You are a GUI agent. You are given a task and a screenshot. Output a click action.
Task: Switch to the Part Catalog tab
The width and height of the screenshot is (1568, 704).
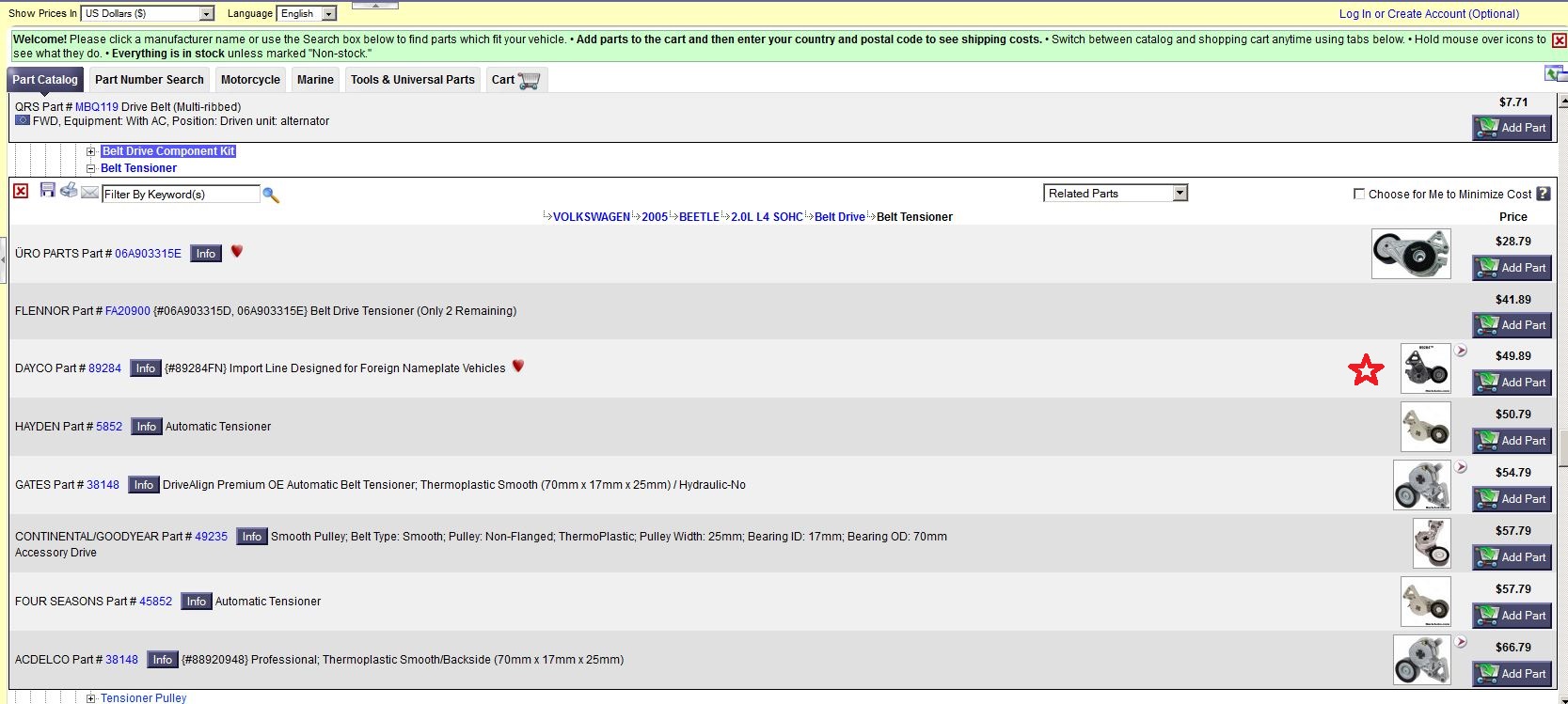[x=45, y=80]
